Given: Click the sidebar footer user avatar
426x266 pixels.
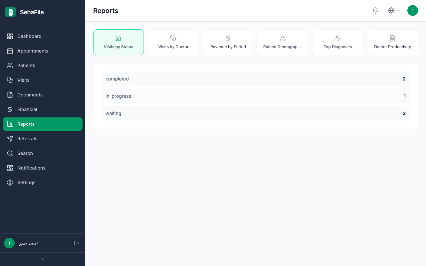Looking at the screenshot, I should pyautogui.click(x=9, y=243).
